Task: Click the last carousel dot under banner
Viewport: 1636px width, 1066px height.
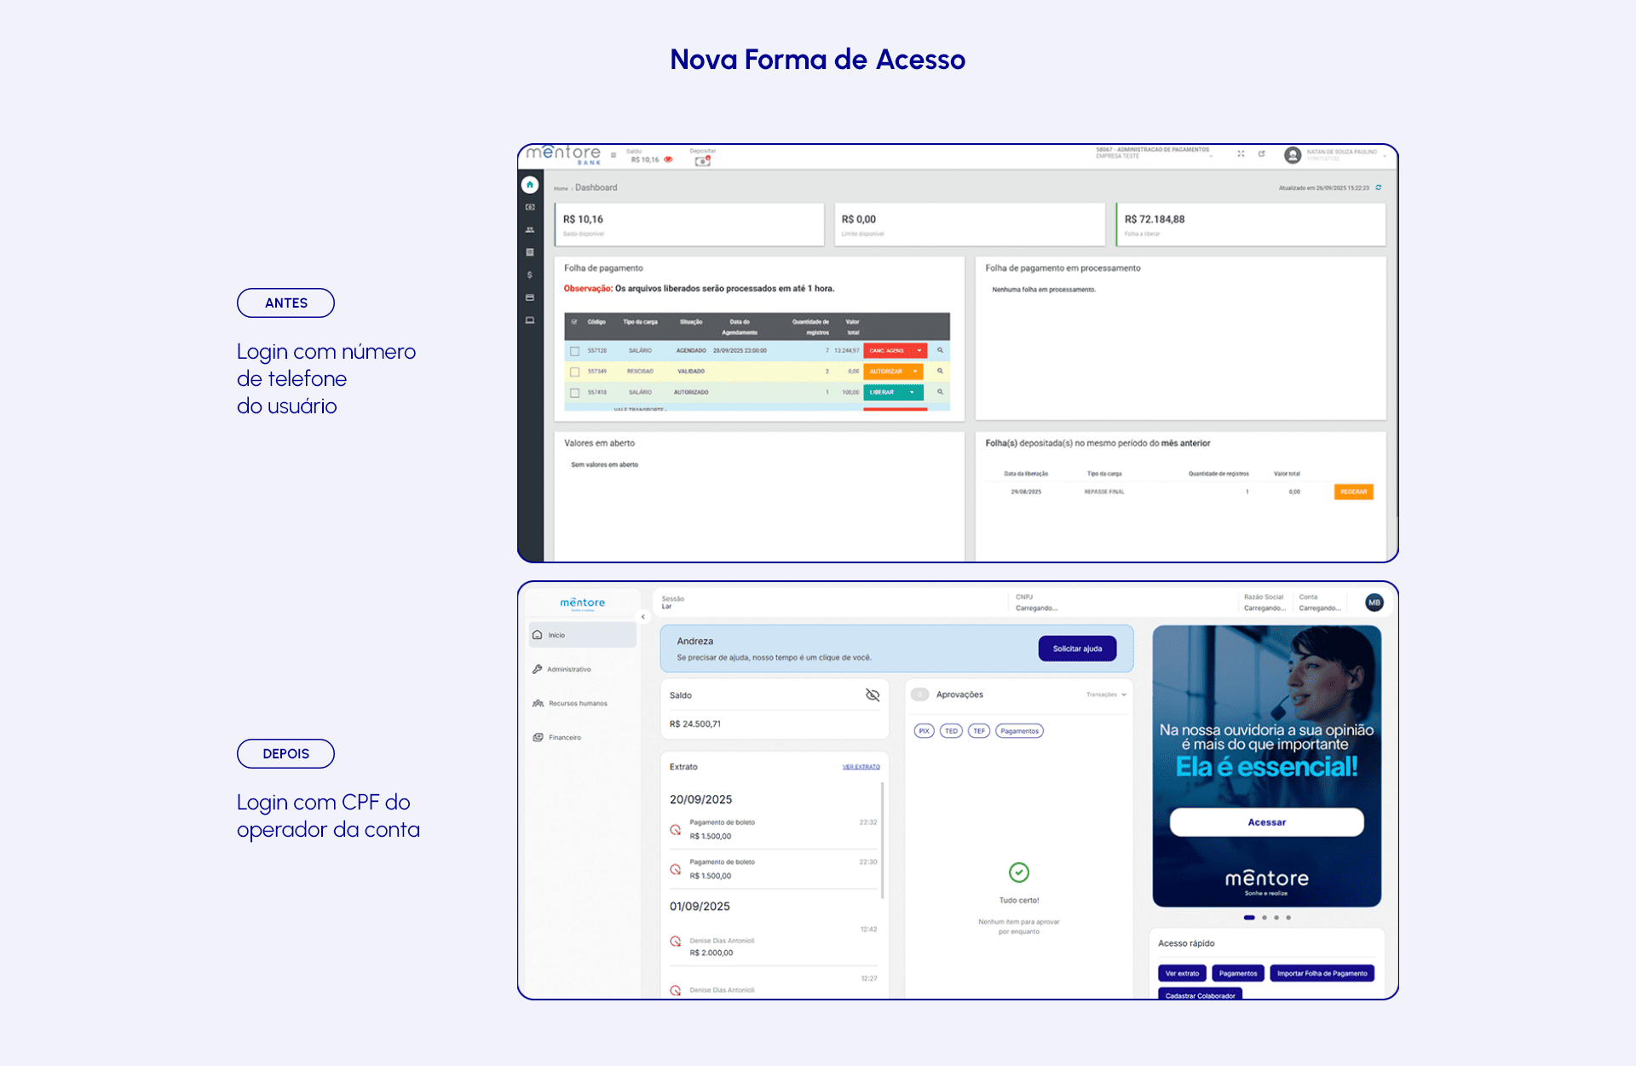Action: coord(1288,918)
